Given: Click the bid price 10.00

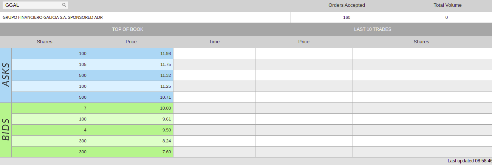Looking at the screenshot, I should [166, 108].
